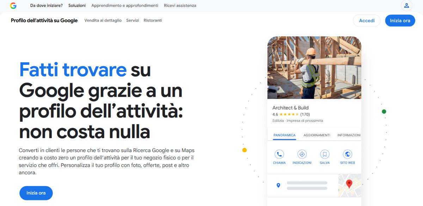Screen dimensions: 423x206
Task: Go to Vendita al dettaglio
Action: pos(103,20)
